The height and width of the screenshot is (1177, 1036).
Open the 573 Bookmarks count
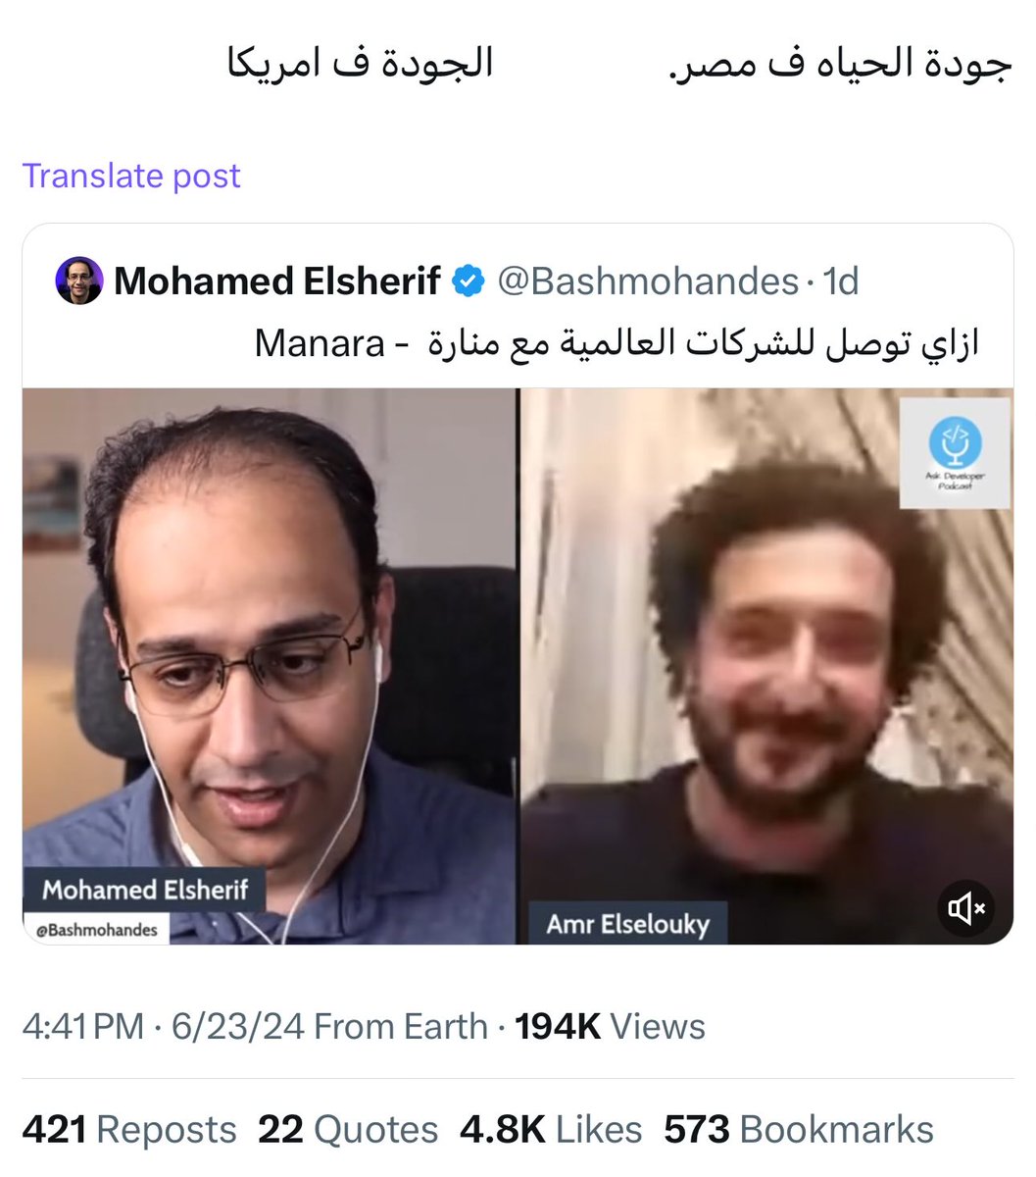(799, 1130)
